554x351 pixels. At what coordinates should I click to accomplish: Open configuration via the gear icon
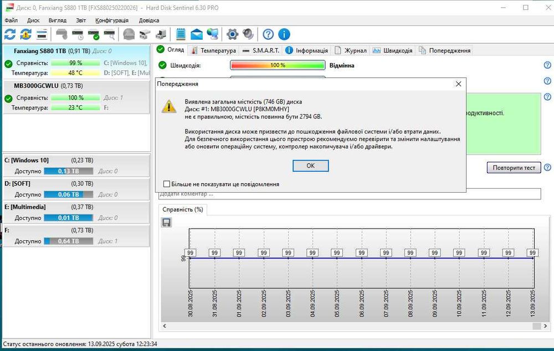point(232,34)
